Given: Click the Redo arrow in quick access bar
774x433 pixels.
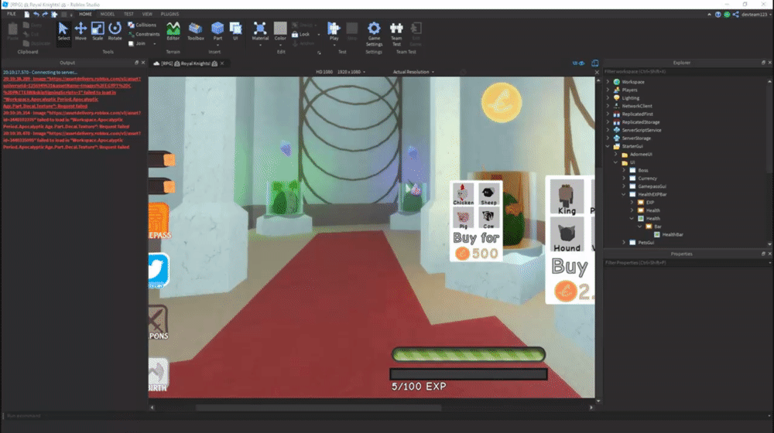Looking at the screenshot, I should 45,14.
